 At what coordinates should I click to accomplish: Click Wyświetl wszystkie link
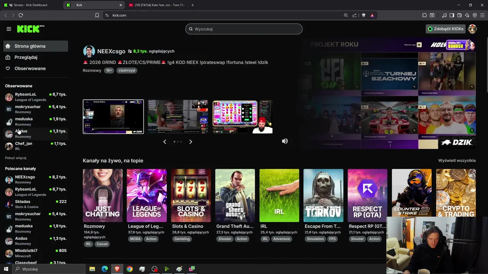tap(457, 161)
